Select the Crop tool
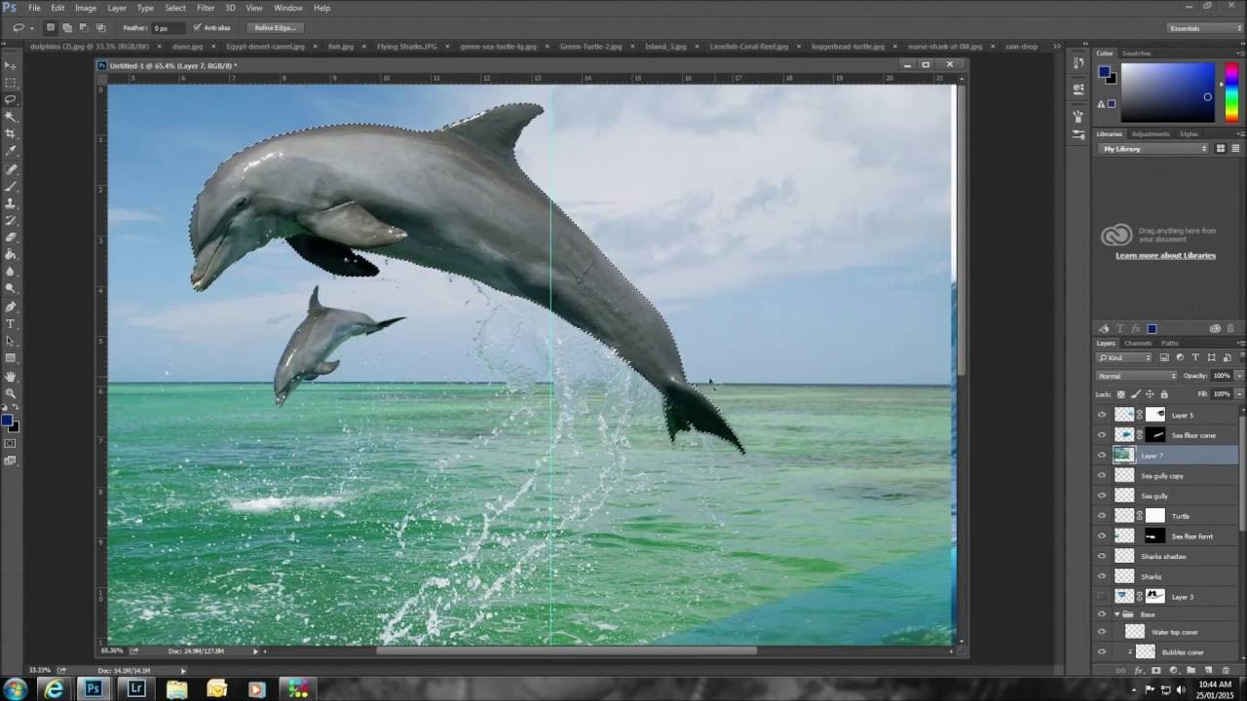The image size is (1247, 701). tap(11, 134)
